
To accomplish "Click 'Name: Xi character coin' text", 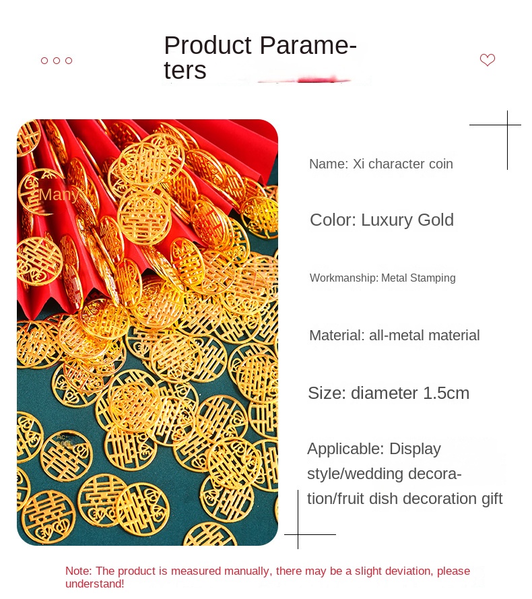I will [x=380, y=164].
